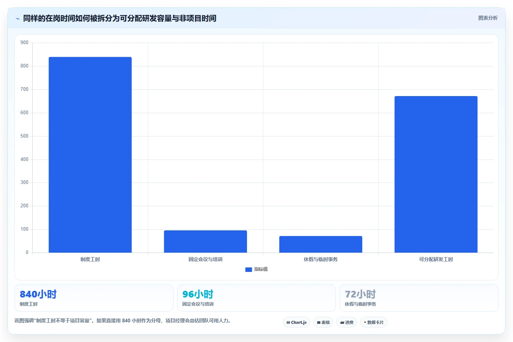The image size is (513, 342).
Task: Click the 进度 tag chip
Action: [347, 322]
